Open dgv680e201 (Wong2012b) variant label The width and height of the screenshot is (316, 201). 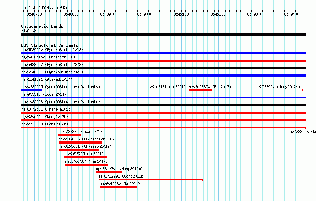45,117
